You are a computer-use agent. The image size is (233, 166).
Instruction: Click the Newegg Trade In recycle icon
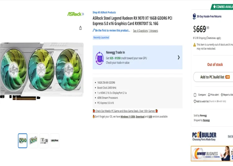99,58
